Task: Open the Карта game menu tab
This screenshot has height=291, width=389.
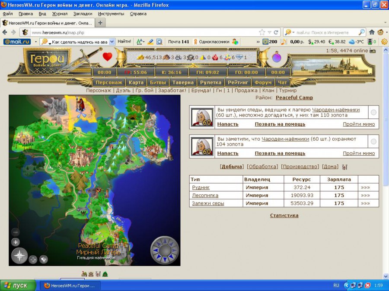Action: 136,83
